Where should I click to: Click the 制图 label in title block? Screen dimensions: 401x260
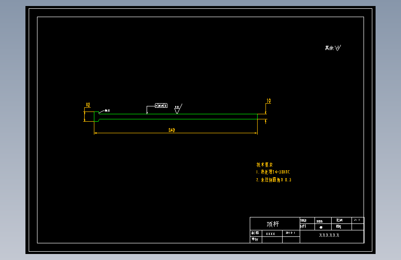[255, 233]
